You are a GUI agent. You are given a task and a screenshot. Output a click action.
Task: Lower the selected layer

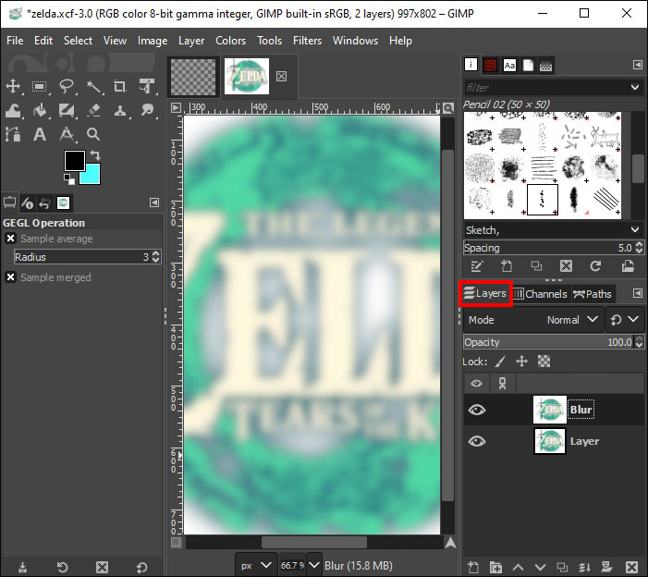(540, 567)
